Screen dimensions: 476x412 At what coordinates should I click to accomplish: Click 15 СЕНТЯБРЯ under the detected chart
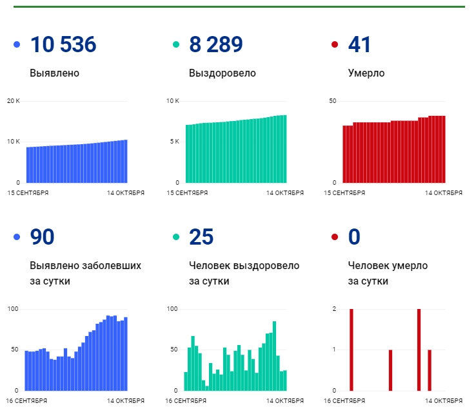tap(28, 193)
